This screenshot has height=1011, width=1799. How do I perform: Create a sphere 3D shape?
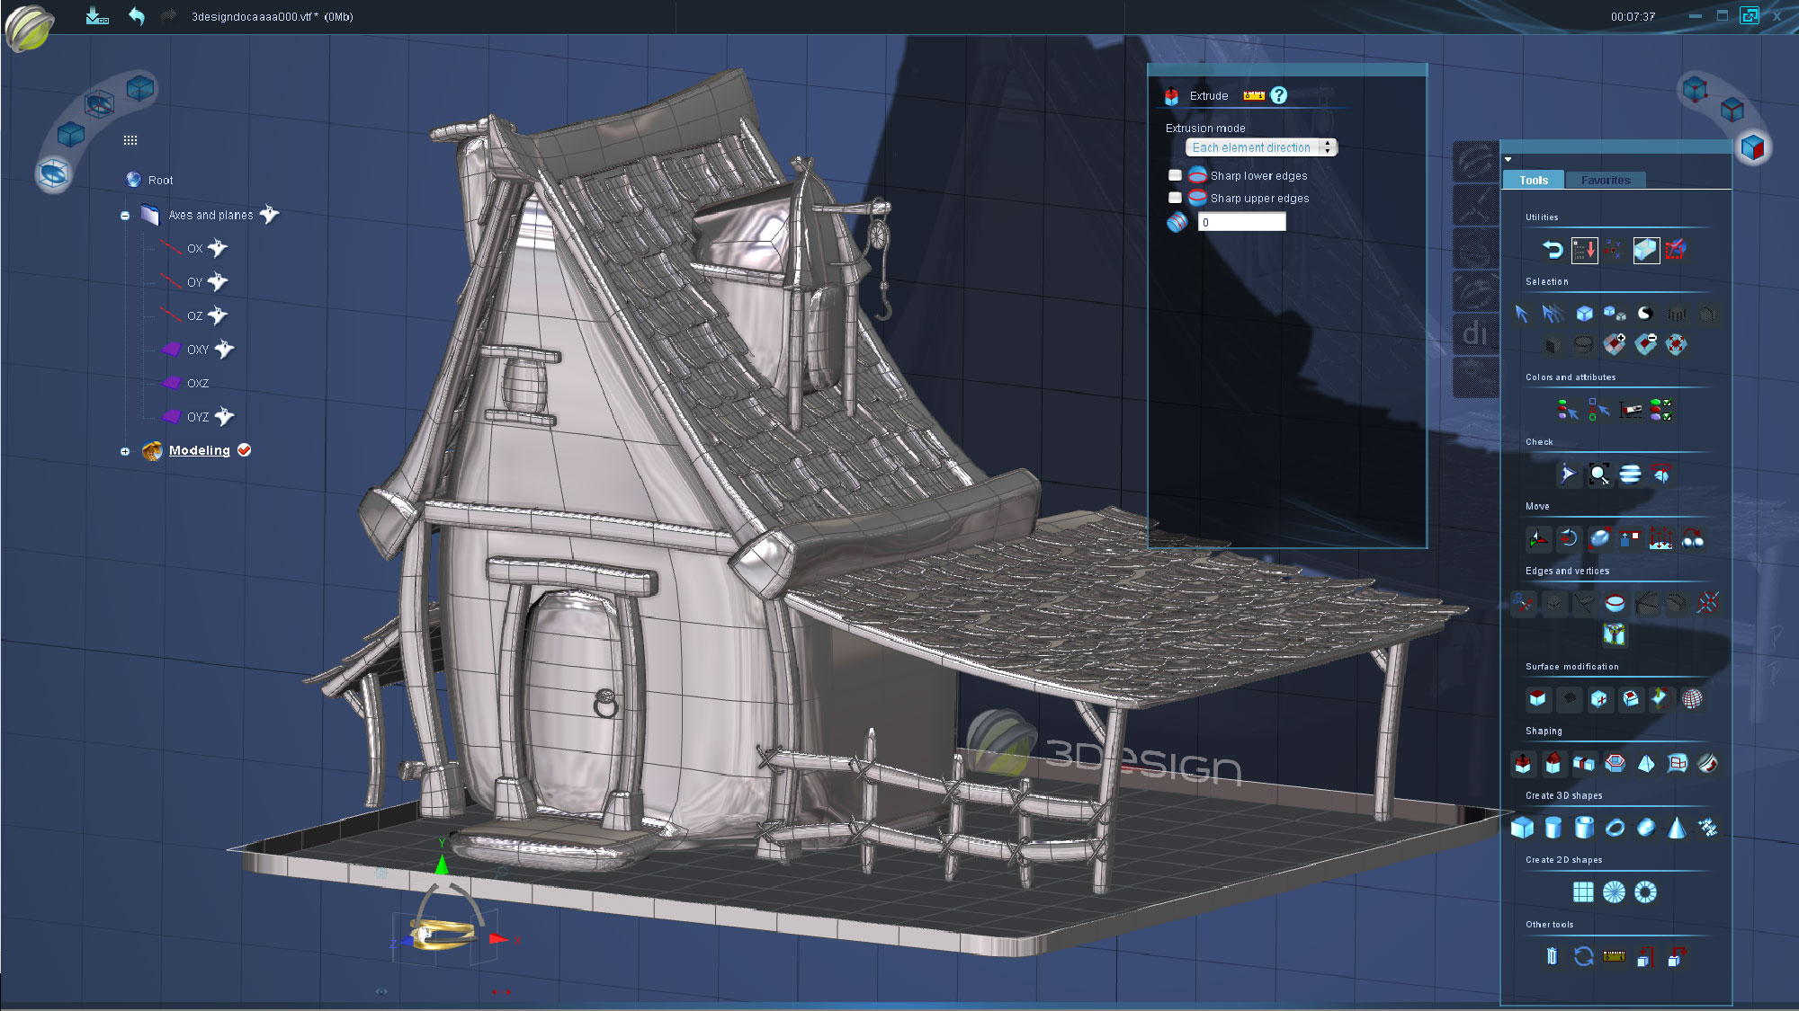coord(1646,827)
